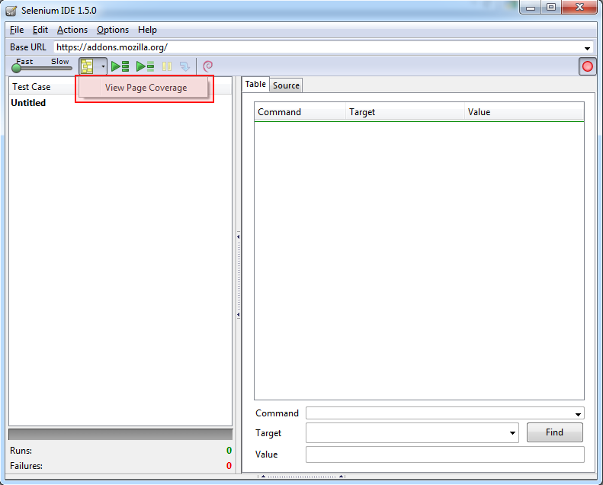
Task: Click the Fast/Slow speed slider knob
Action: click(16, 69)
